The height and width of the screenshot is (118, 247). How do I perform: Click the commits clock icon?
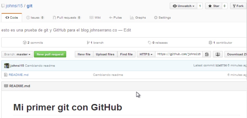[x=25, y=43]
